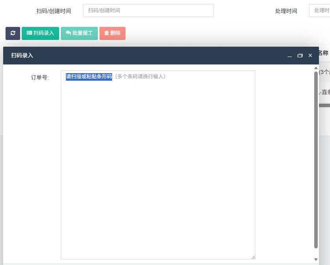Maximize the 扫码录入 dialog

tap(300, 56)
